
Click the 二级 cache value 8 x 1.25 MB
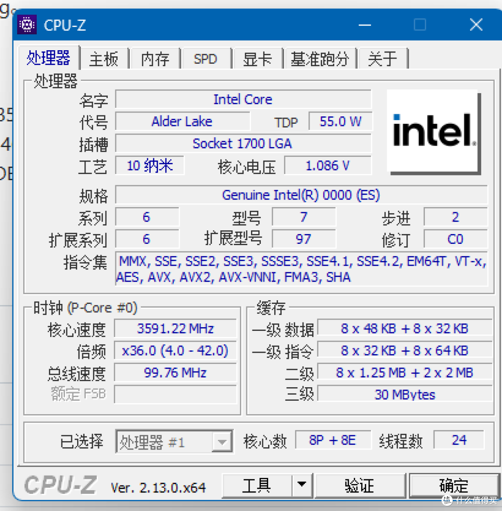pos(405,372)
